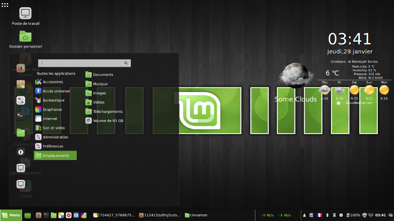Open the Vidéos place
This screenshot has width=394, height=221.
pyautogui.click(x=95, y=102)
